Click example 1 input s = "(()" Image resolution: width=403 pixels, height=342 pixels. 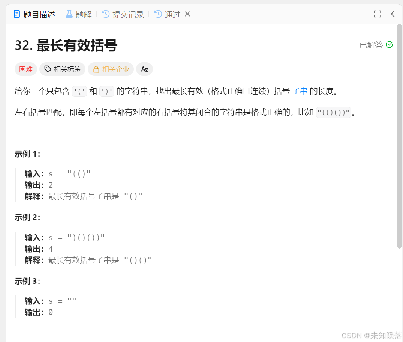[x=70, y=174]
